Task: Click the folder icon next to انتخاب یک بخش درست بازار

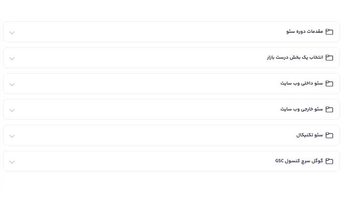Action: pos(329,57)
